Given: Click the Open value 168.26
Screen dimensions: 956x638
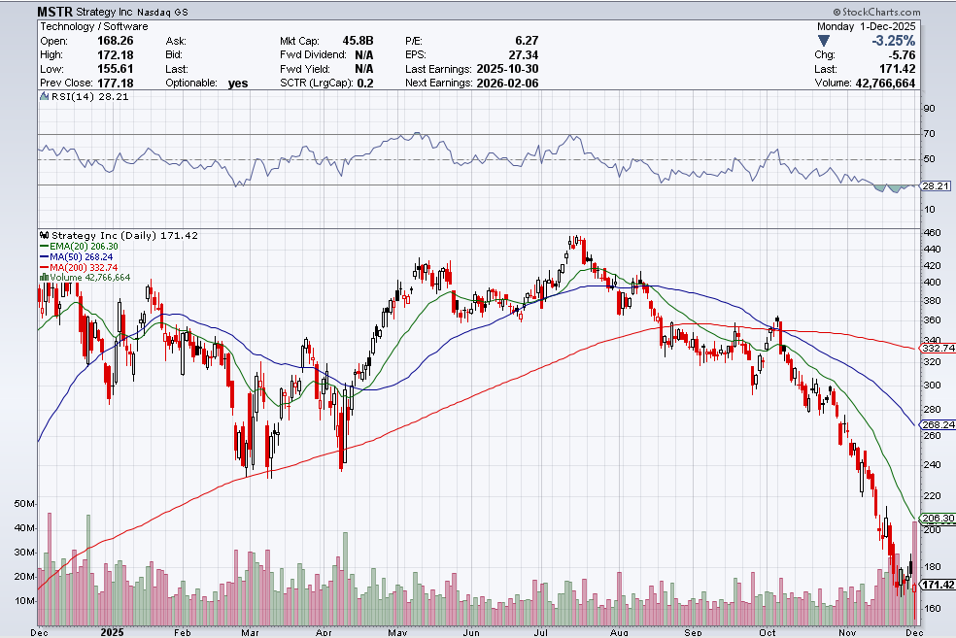Looking at the screenshot, I should point(116,40).
